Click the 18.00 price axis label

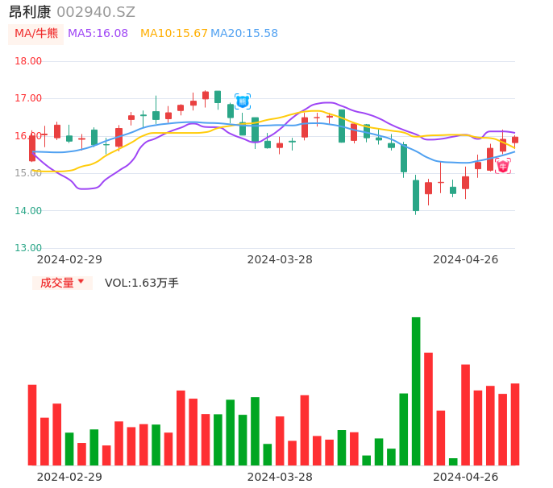pyautogui.click(x=28, y=61)
